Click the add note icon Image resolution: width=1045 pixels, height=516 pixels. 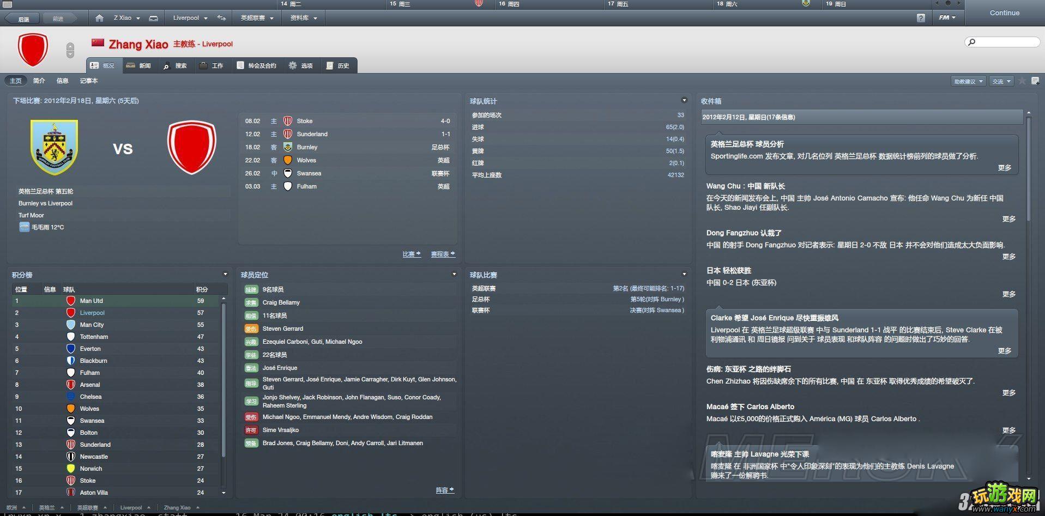click(1035, 81)
